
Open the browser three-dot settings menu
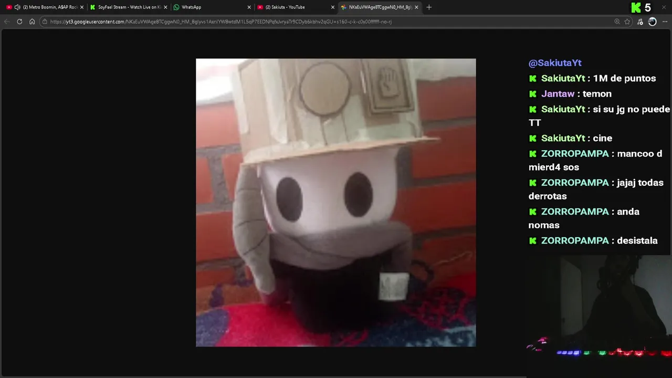point(665,22)
